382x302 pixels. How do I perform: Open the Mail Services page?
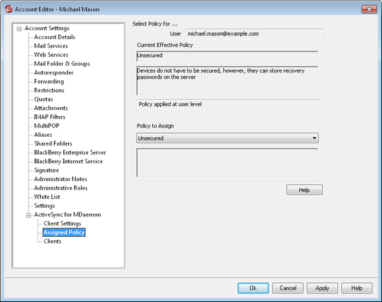pos(51,46)
